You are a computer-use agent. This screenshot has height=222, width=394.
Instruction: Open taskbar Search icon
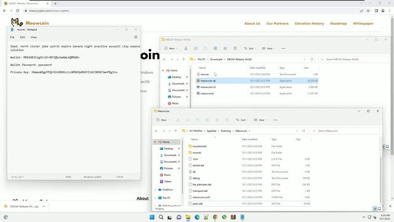click(x=161, y=217)
